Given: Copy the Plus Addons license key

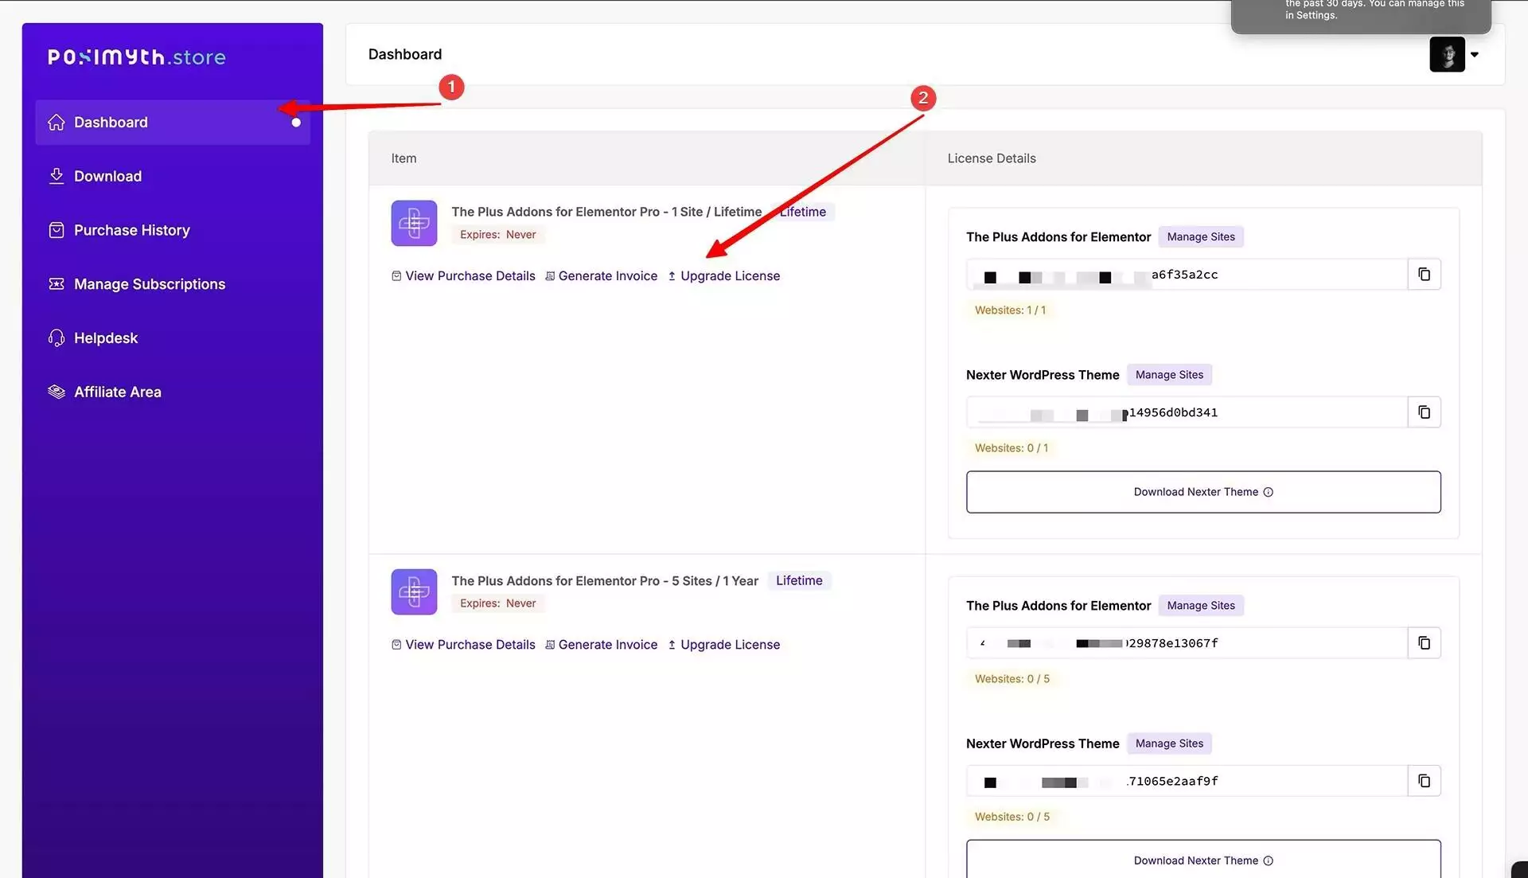Looking at the screenshot, I should pos(1424,274).
